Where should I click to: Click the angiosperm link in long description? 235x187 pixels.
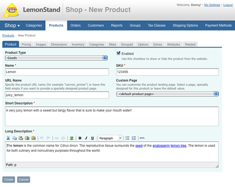pos(161,146)
